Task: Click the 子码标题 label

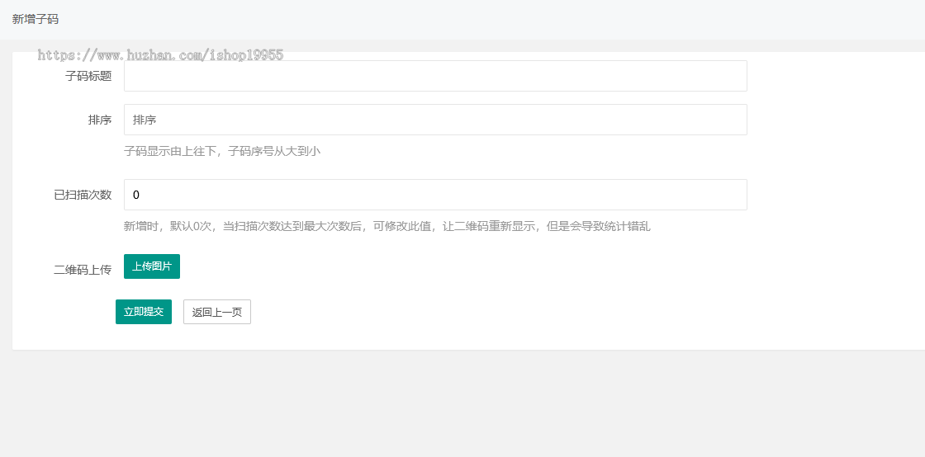Action: point(88,76)
